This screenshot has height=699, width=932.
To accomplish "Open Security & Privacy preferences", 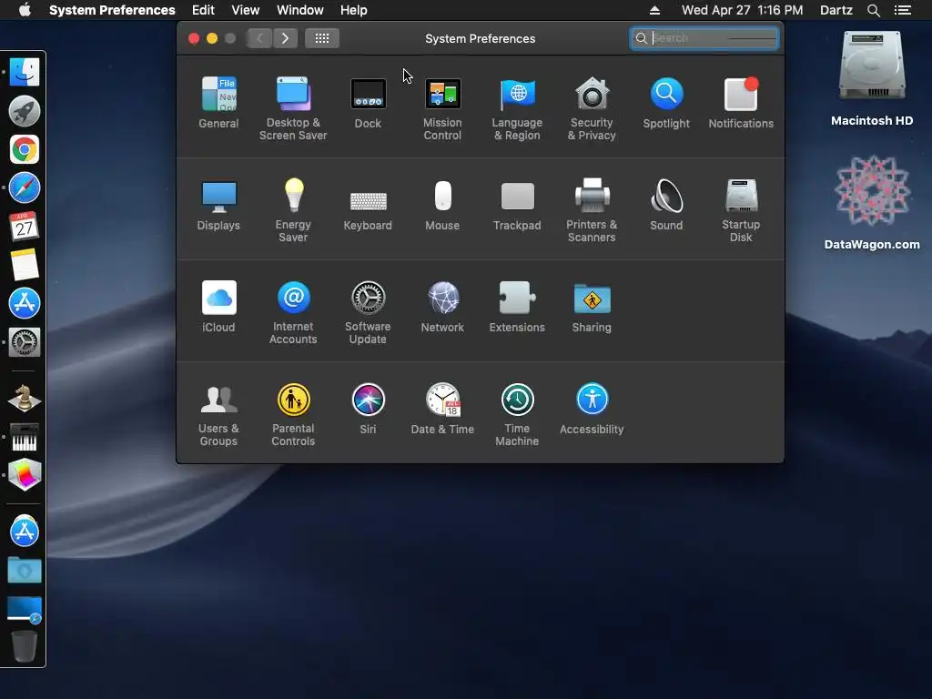I will pos(592,108).
